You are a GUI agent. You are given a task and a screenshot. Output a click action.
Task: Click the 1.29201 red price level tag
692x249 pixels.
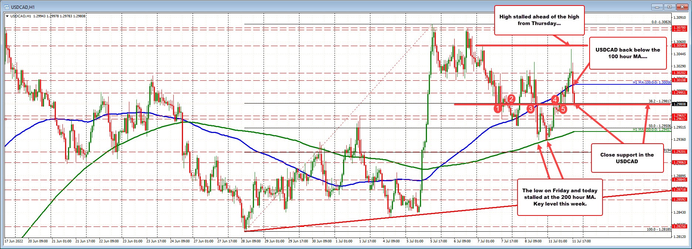point(679,152)
